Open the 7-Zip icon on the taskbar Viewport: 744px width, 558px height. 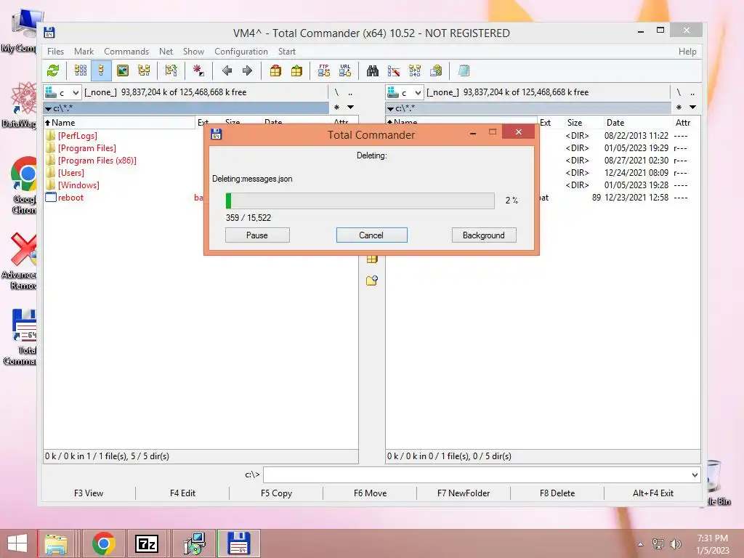147,543
